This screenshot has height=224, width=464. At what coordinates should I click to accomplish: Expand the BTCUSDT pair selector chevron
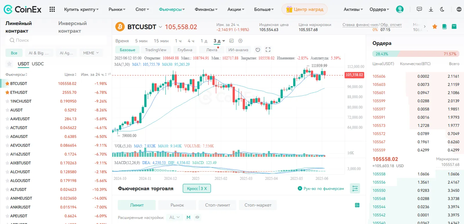[160, 27]
